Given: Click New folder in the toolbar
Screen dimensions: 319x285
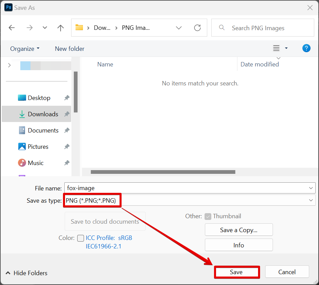Looking at the screenshot, I should click(x=69, y=49).
